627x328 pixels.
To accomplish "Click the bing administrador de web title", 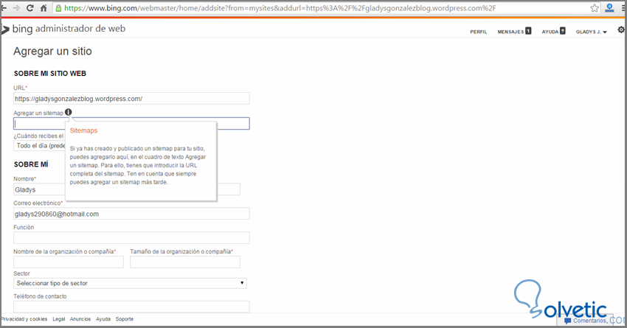I will (x=69, y=29).
